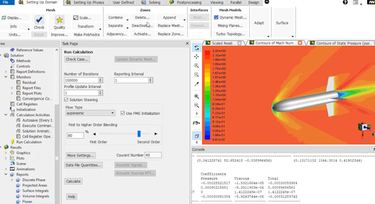
Task: Click the blending percentage field
Action: coord(76,135)
